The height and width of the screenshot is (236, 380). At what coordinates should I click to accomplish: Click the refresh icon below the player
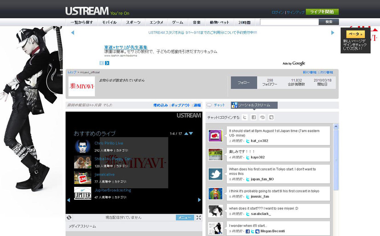pos(69,217)
